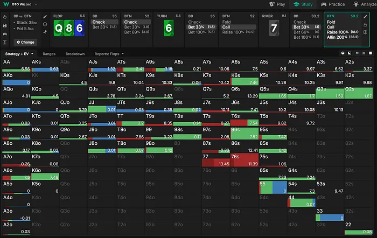The height and width of the screenshot is (238, 377).
Task: Open the Play section
Action: pos(277,4)
